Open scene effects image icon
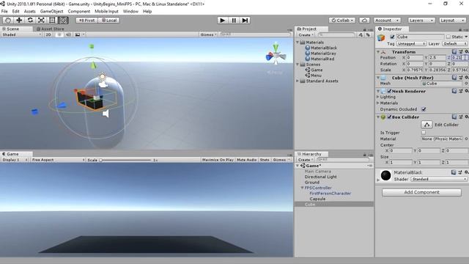The height and width of the screenshot is (264, 469). click(78, 34)
